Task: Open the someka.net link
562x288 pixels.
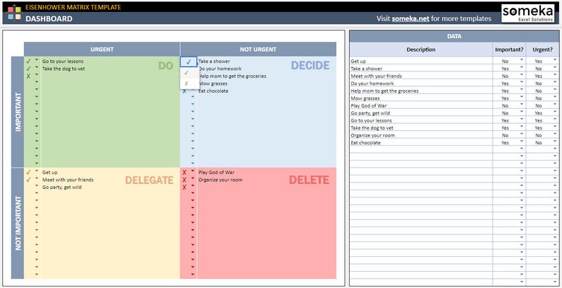Action: (411, 18)
